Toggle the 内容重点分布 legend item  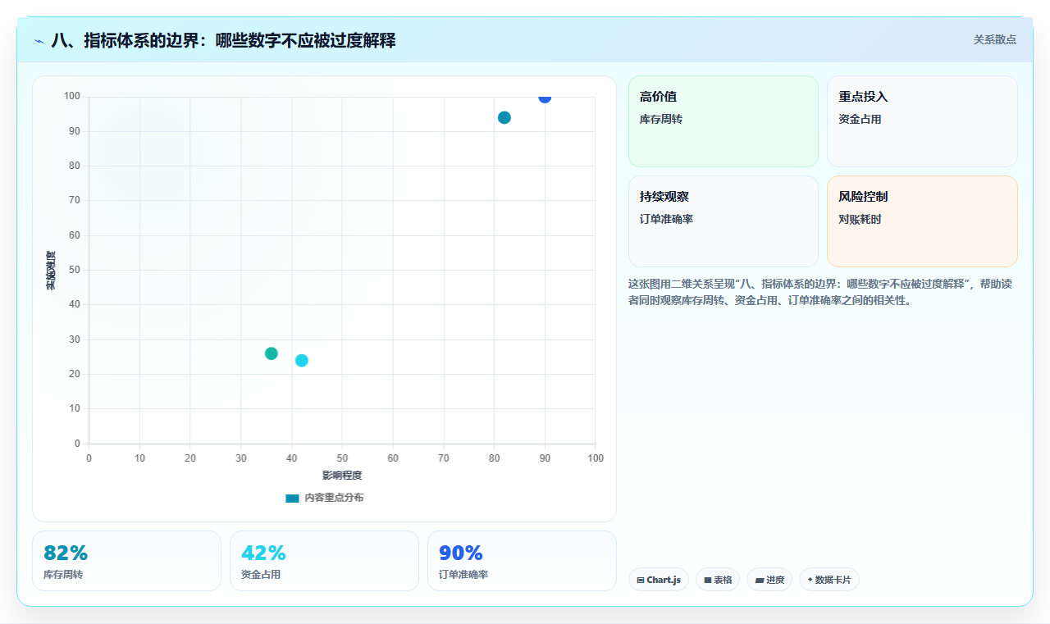tap(324, 498)
